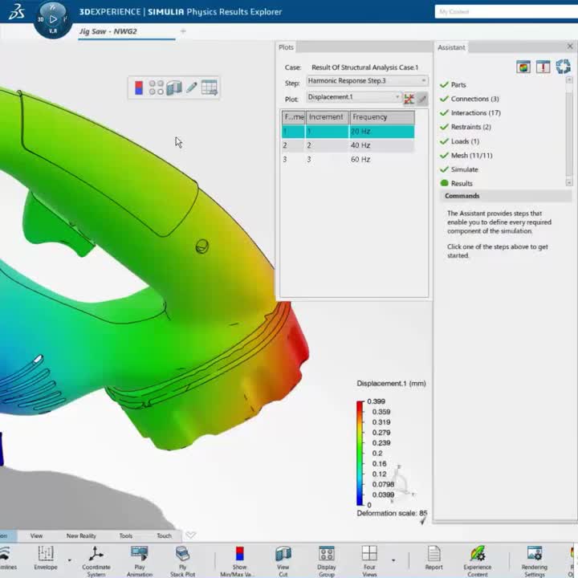Select the 40 Hz frame row
The width and height of the screenshot is (578, 578).
348,145
